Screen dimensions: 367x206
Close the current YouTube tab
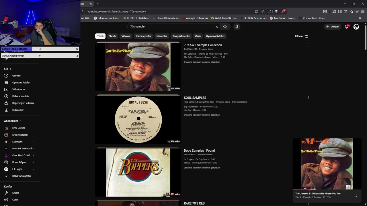tap(91, 4)
